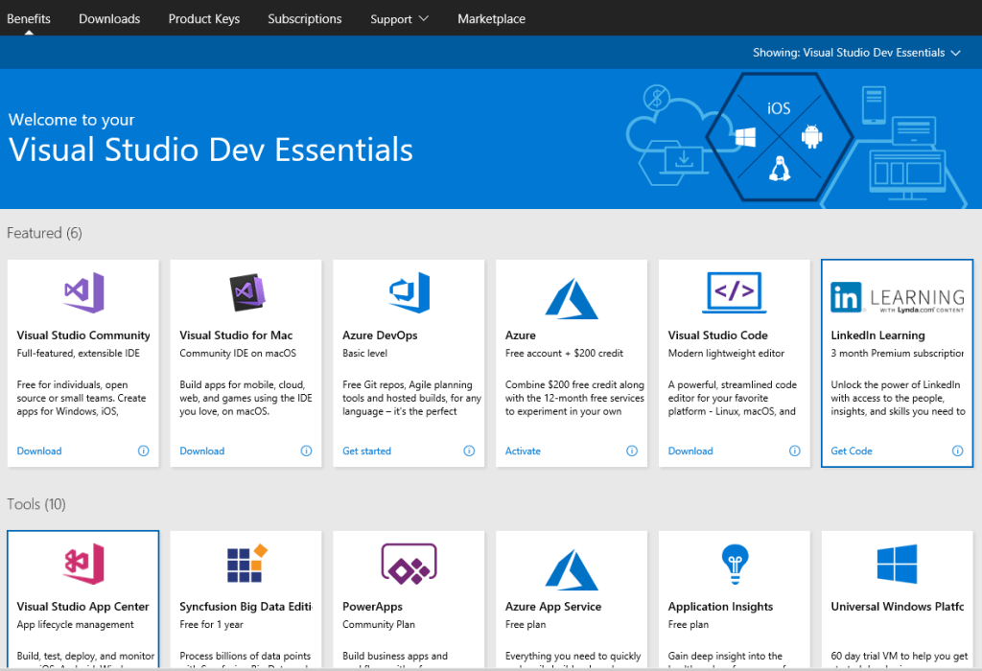
Task: Click the Visual Studio Community logo icon
Action: point(83,292)
